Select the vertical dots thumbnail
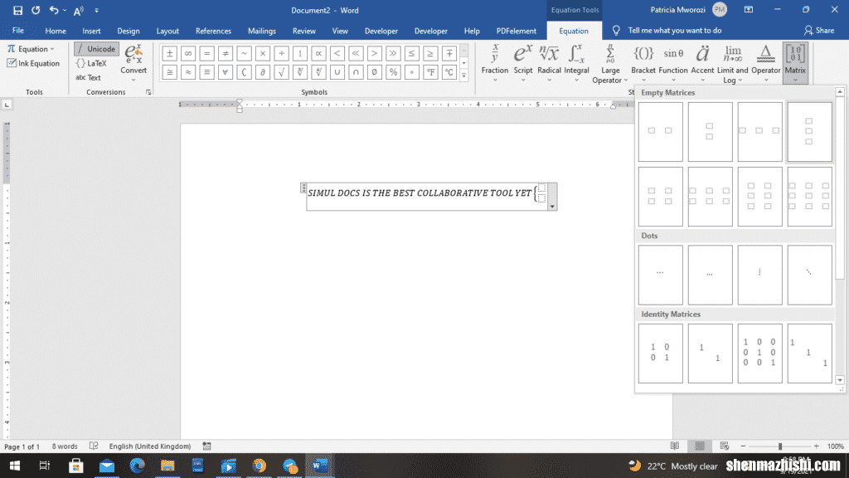The height and width of the screenshot is (478, 849). click(759, 275)
